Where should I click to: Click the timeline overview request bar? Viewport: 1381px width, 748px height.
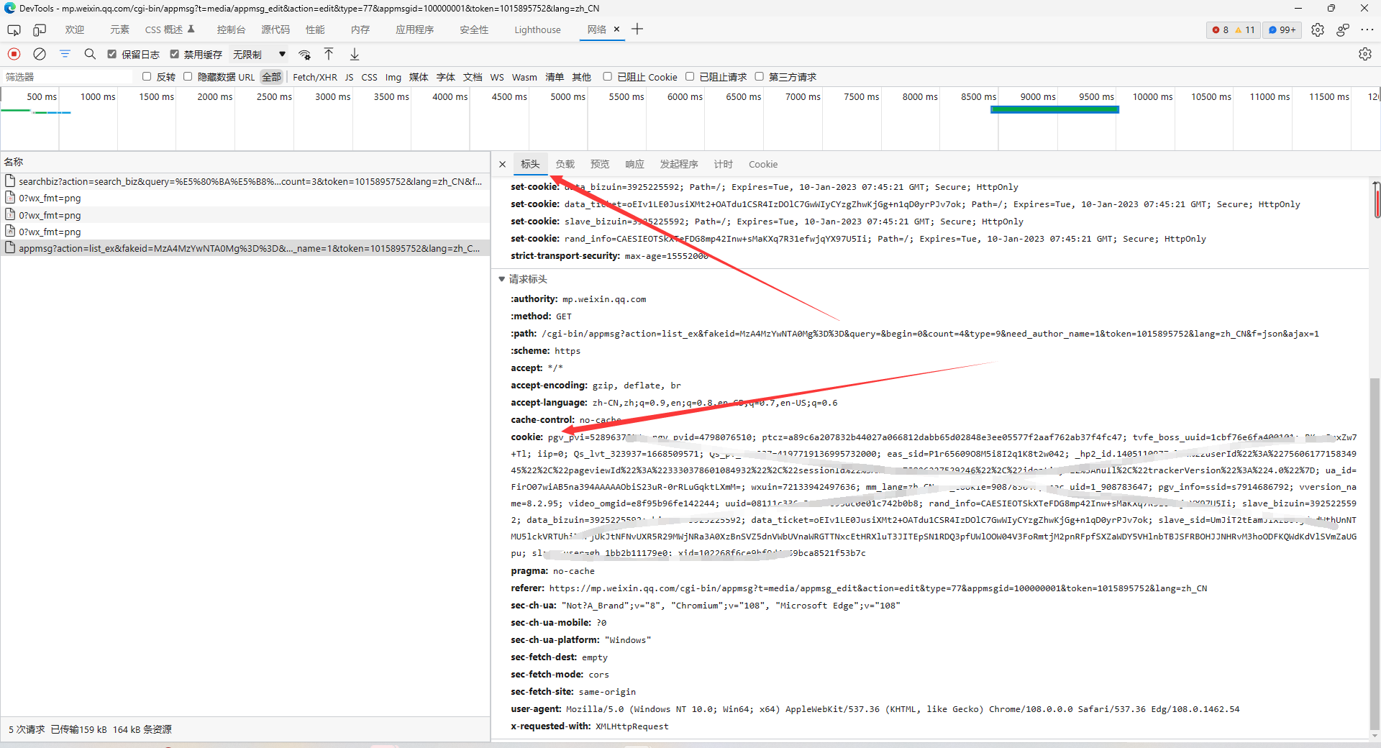coord(1054,109)
